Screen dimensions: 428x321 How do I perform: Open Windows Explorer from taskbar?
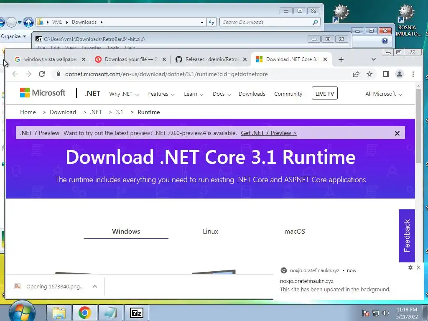pos(59,313)
